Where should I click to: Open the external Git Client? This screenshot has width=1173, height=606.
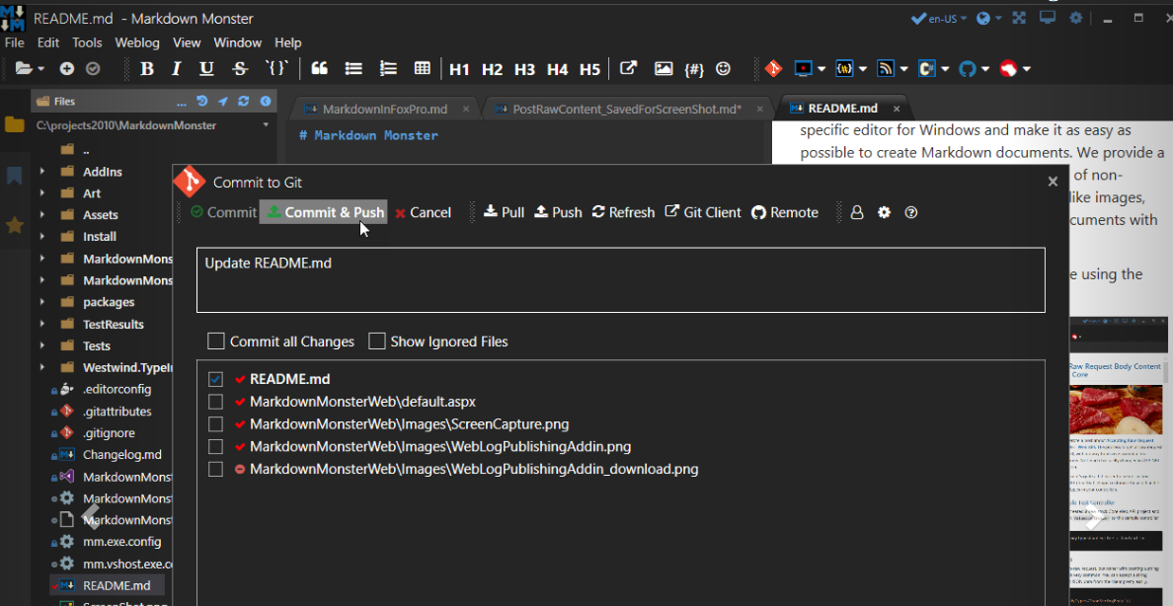[x=702, y=212]
